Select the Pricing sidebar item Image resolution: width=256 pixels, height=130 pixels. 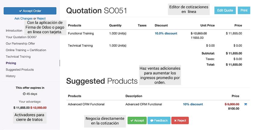click(11, 63)
